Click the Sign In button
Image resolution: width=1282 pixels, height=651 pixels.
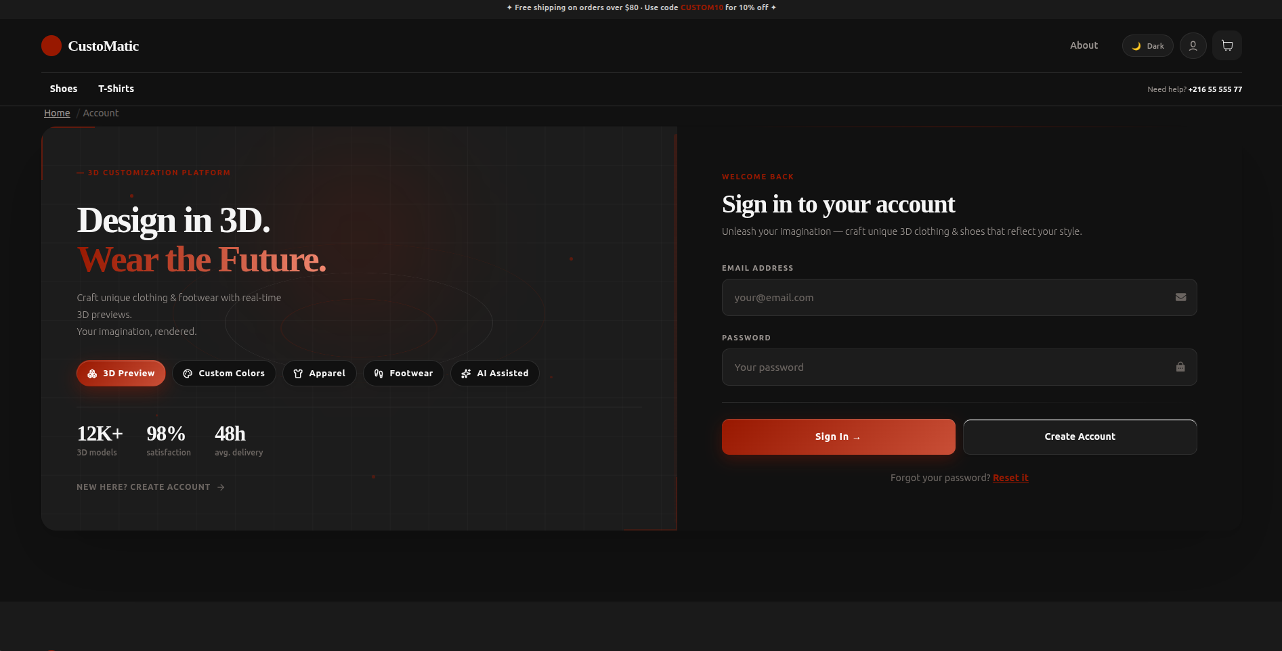(x=838, y=437)
